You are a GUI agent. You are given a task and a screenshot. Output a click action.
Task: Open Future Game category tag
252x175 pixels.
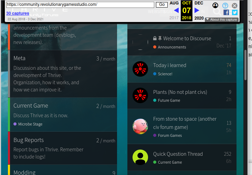pos(169,100)
